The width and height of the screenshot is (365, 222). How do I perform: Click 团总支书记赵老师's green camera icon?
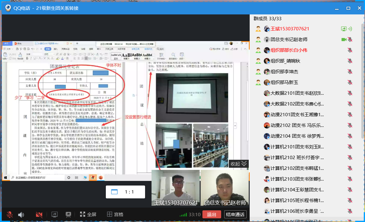click(x=344, y=40)
